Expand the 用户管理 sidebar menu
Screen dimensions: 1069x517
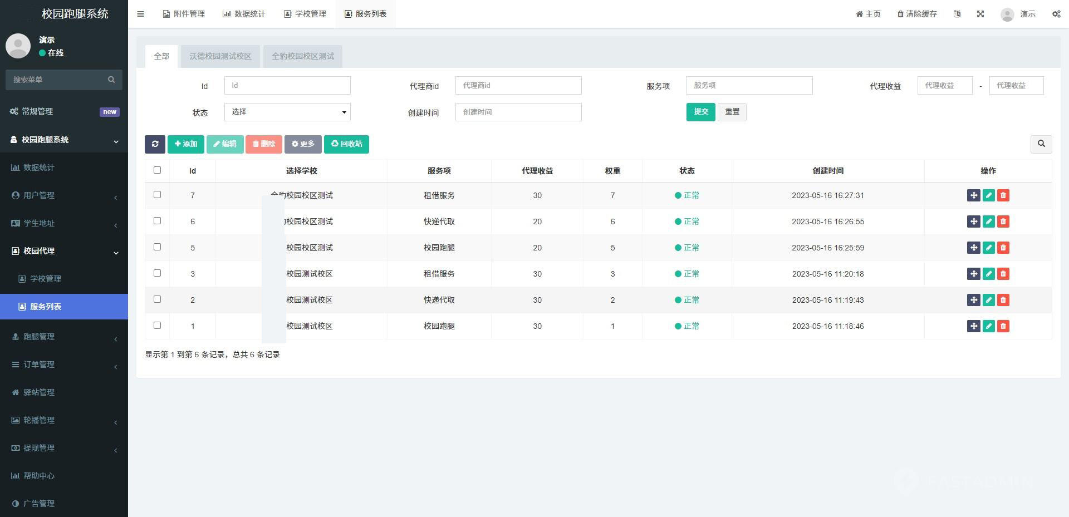point(64,195)
